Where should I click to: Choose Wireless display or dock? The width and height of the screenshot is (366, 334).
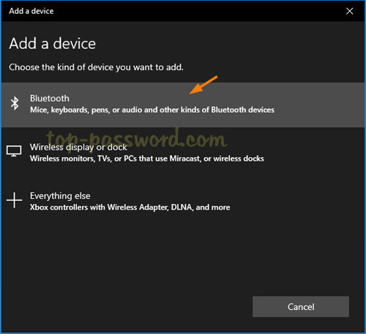tap(183, 153)
